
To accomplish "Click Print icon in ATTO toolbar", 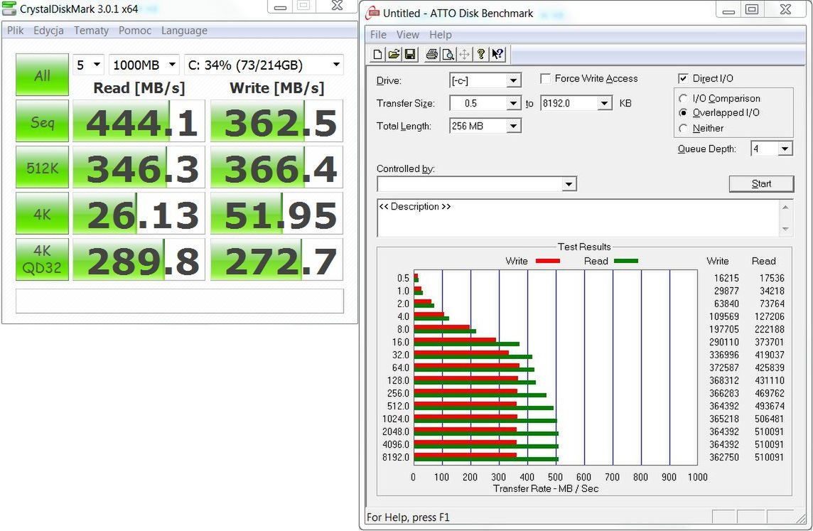I will (431, 55).
